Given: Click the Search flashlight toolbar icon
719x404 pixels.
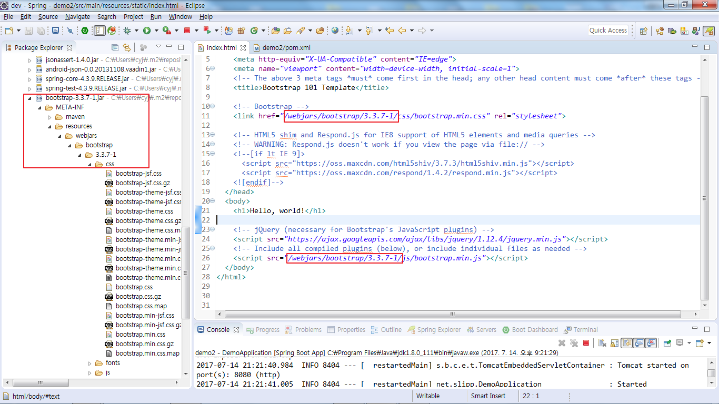Looking at the screenshot, I should pyautogui.click(x=301, y=31).
